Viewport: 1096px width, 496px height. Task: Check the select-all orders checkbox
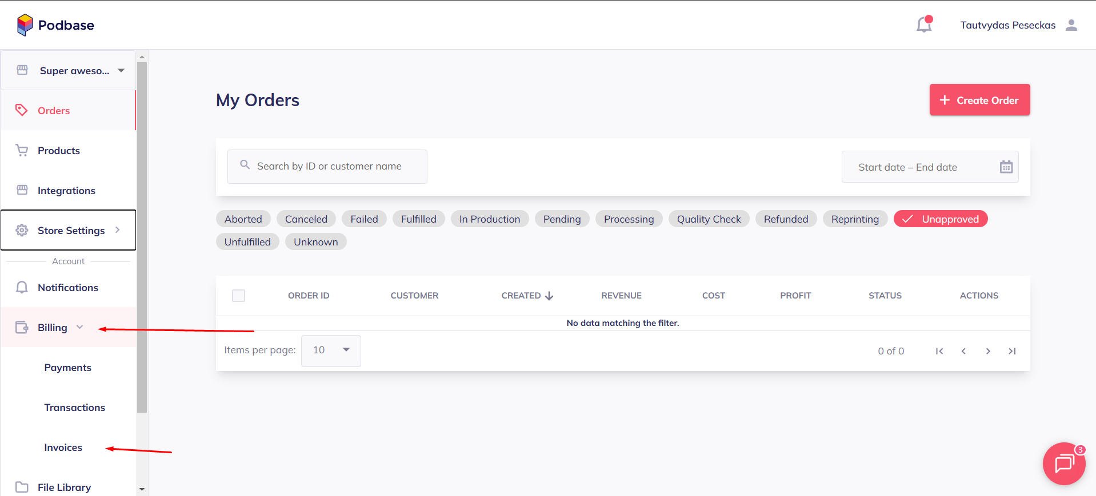pos(238,296)
